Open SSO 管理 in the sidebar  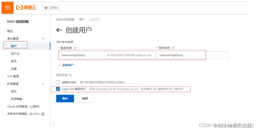click(x=13, y=76)
